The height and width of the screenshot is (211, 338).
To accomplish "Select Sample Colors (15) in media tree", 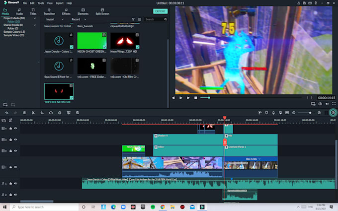I will pyautogui.click(x=14, y=32).
